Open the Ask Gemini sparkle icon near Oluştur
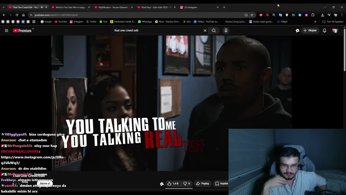Screen dimensions: 346x195 pos(297,31)
